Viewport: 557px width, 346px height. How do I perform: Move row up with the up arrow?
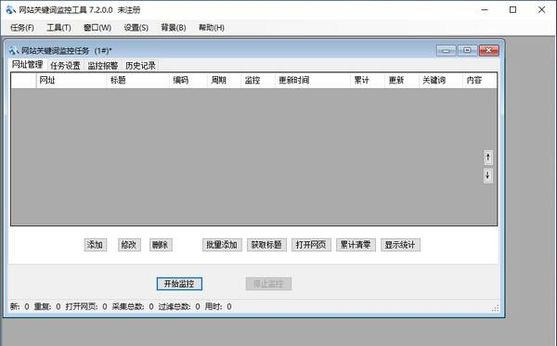click(488, 157)
